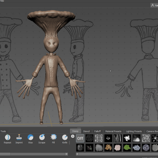
Task: Choose the woven grid pattern stamp
Action: pyautogui.click(x=99, y=138)
